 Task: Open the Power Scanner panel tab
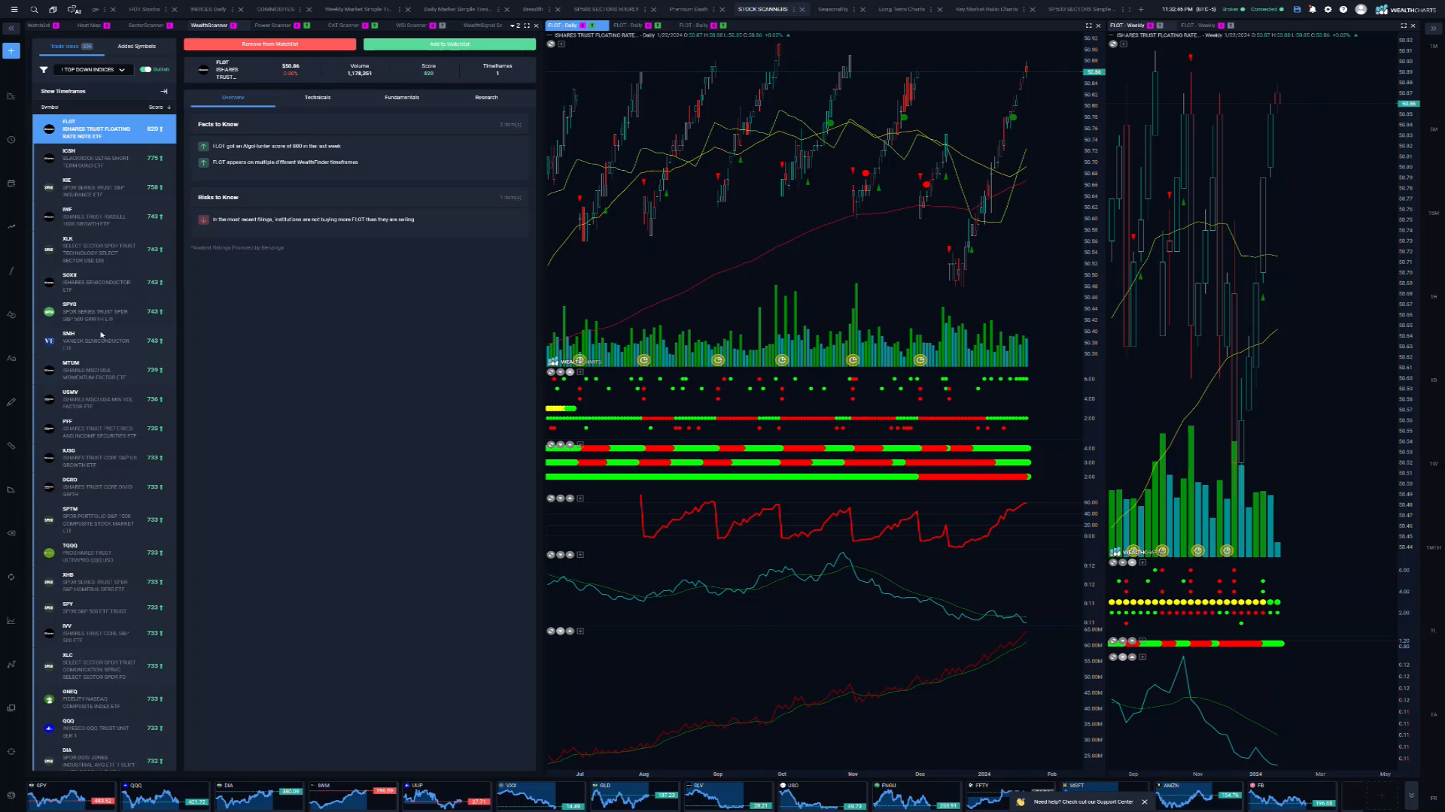pyautogui.click(x=272, y=26)
